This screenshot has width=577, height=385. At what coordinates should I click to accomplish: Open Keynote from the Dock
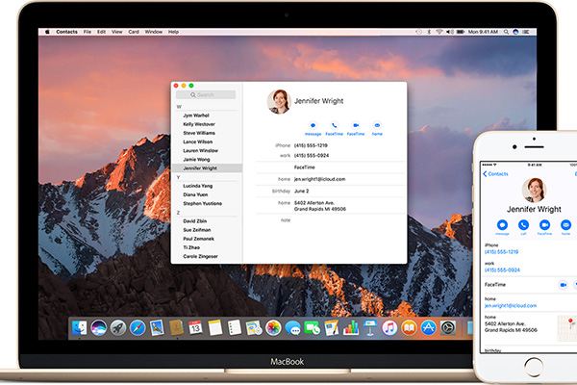pos(370,328)
